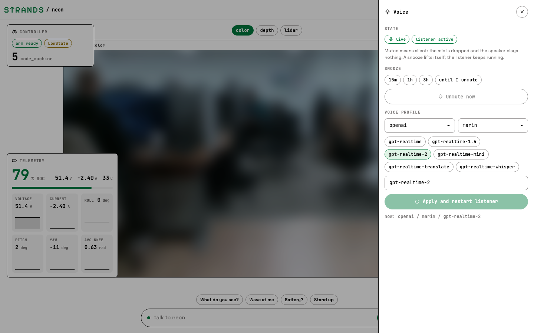
Task: Open the openai provider dropdown
Action: coord(420,125)
